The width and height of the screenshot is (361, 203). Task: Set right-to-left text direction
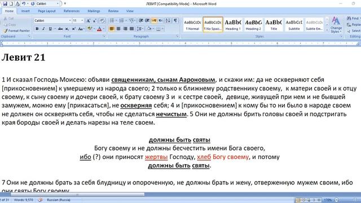point(161,21)
